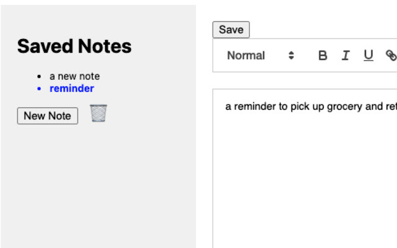Screen dimensions: 397x248
Task: Click the insert link icon
Action: 391,55
